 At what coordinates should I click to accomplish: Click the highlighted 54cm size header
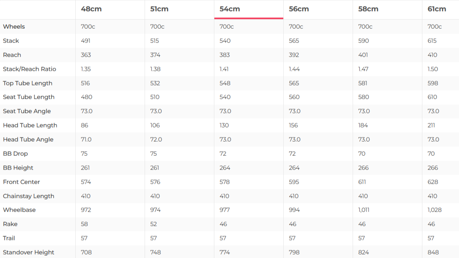230,9
